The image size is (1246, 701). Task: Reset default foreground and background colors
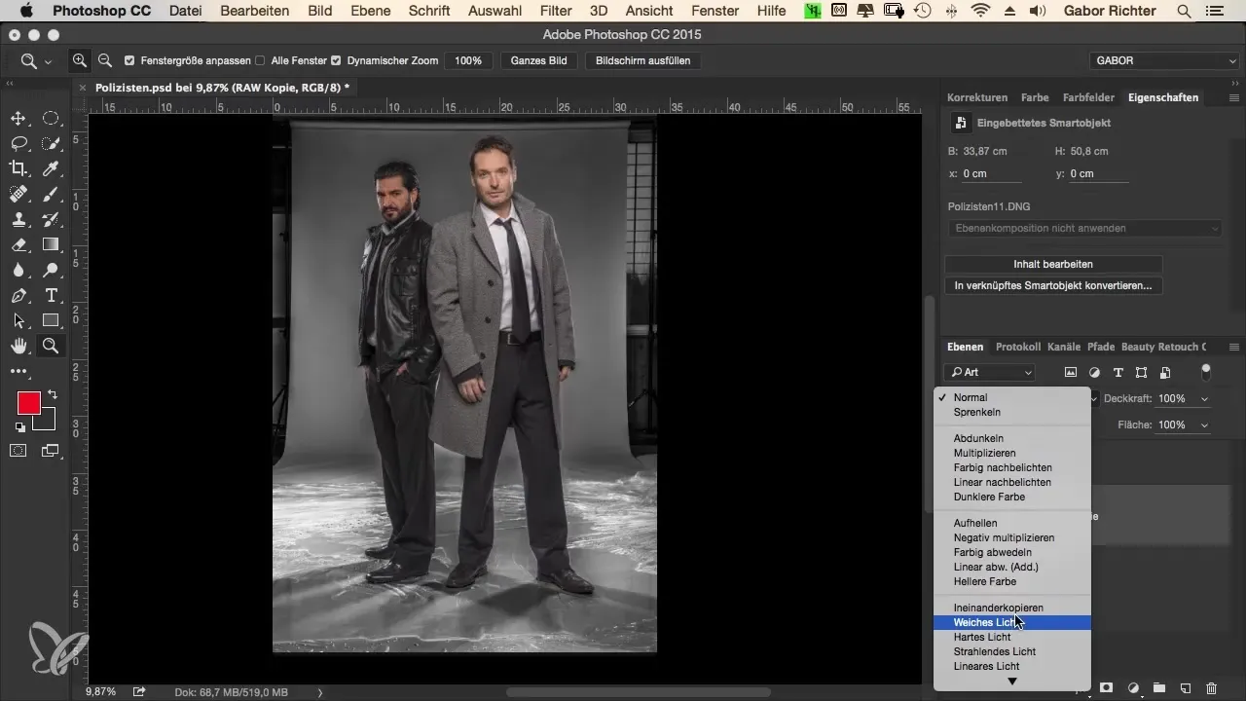[x=18, y=427]
